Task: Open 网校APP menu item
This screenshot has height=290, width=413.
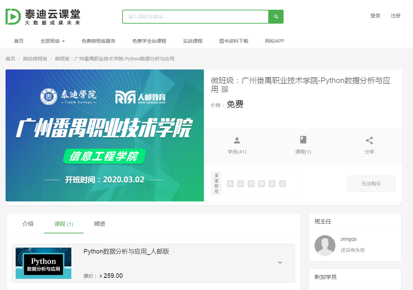Action: [x=275, y=41]
